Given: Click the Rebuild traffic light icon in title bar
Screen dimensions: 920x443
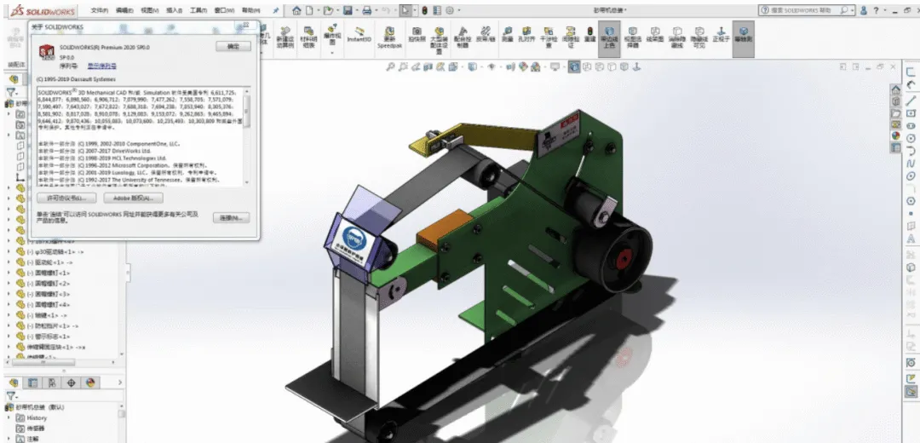Looking at the screenshot, I should click(424, 10).
